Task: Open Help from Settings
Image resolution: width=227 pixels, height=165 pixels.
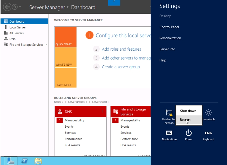Action: (163, 60)
